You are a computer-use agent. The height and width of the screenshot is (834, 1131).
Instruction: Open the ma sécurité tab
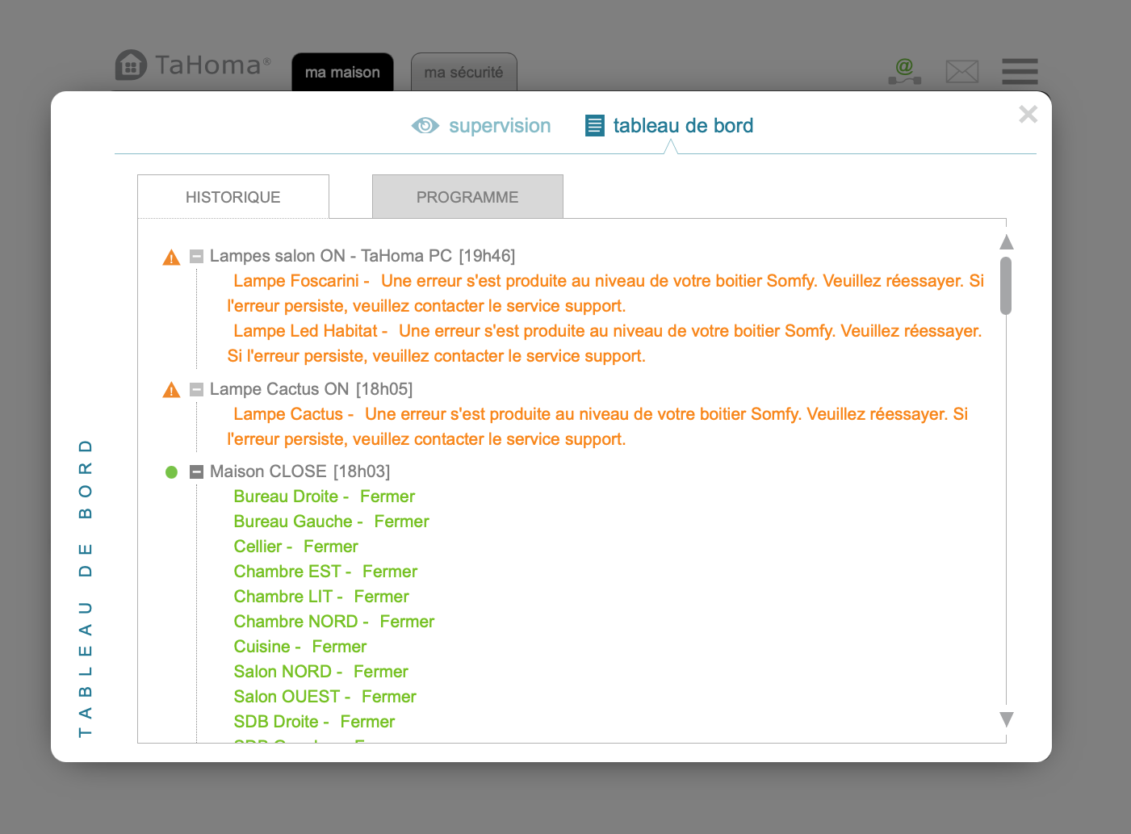(x=463, y=73)
